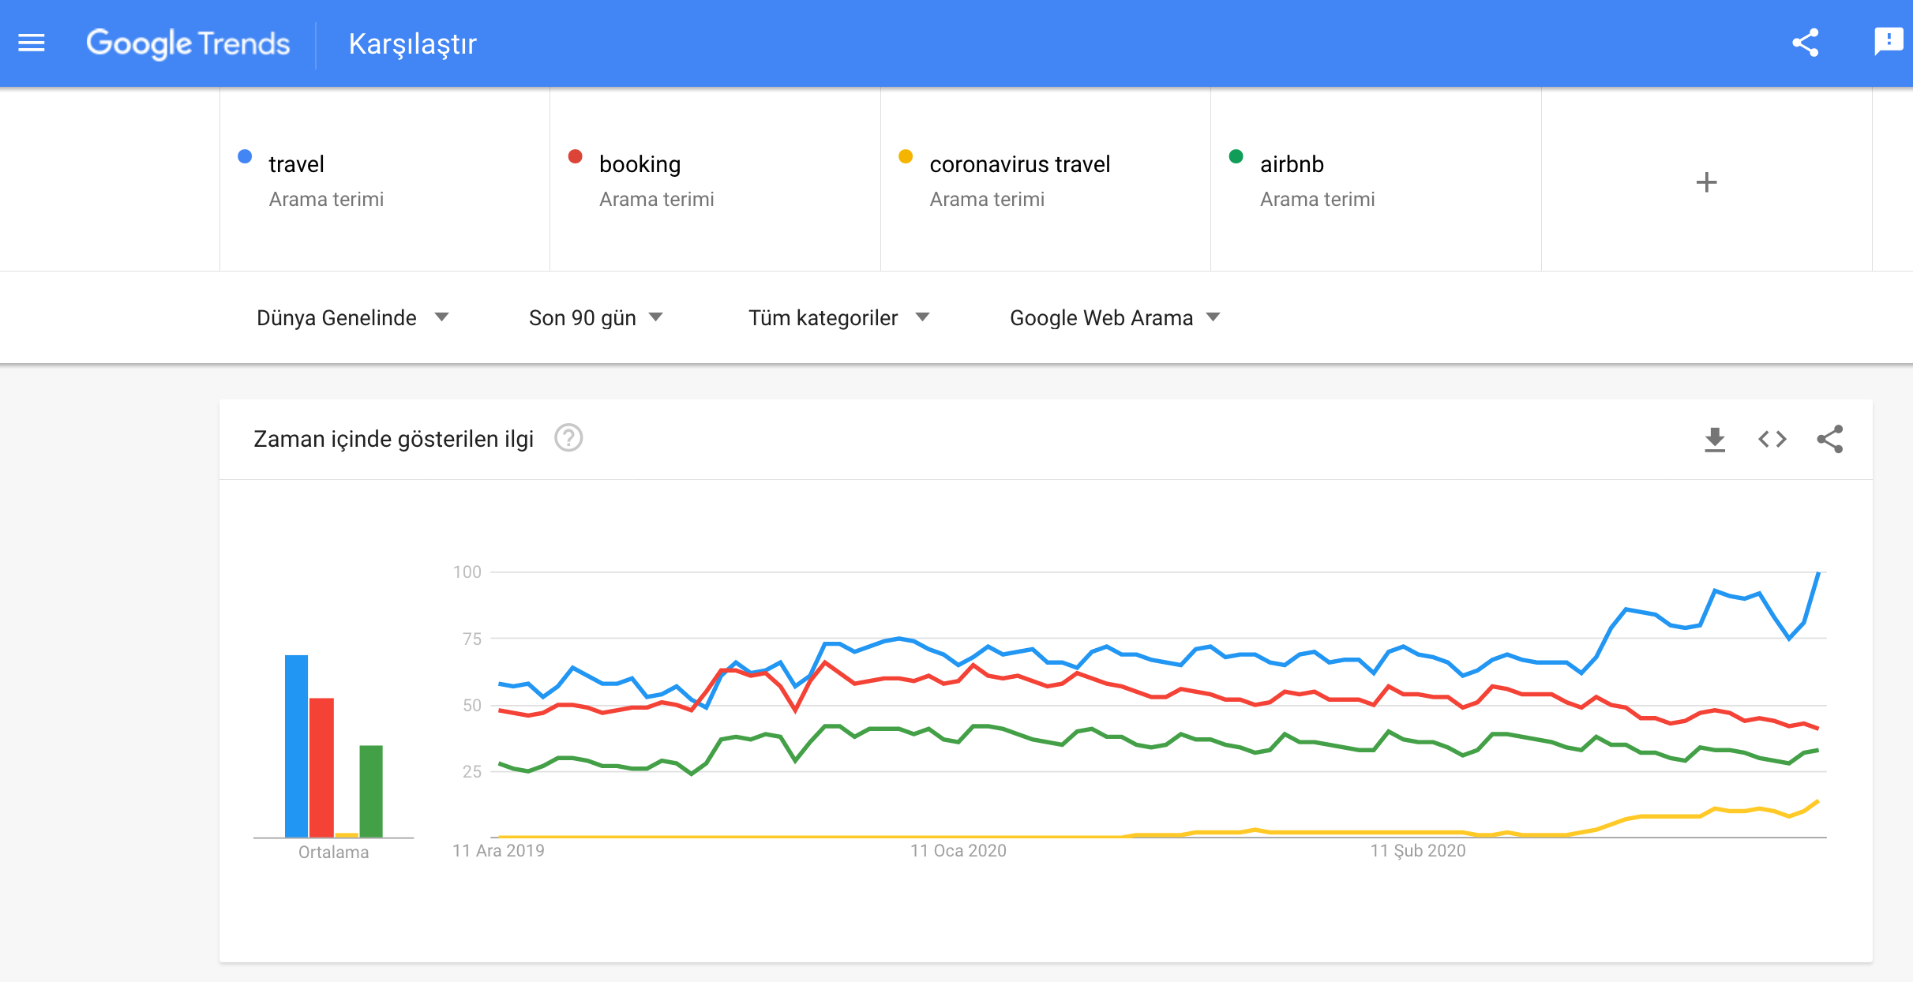1913x982 pixels.
Task: Share the interest over time chart
Action: (1830, 439)
